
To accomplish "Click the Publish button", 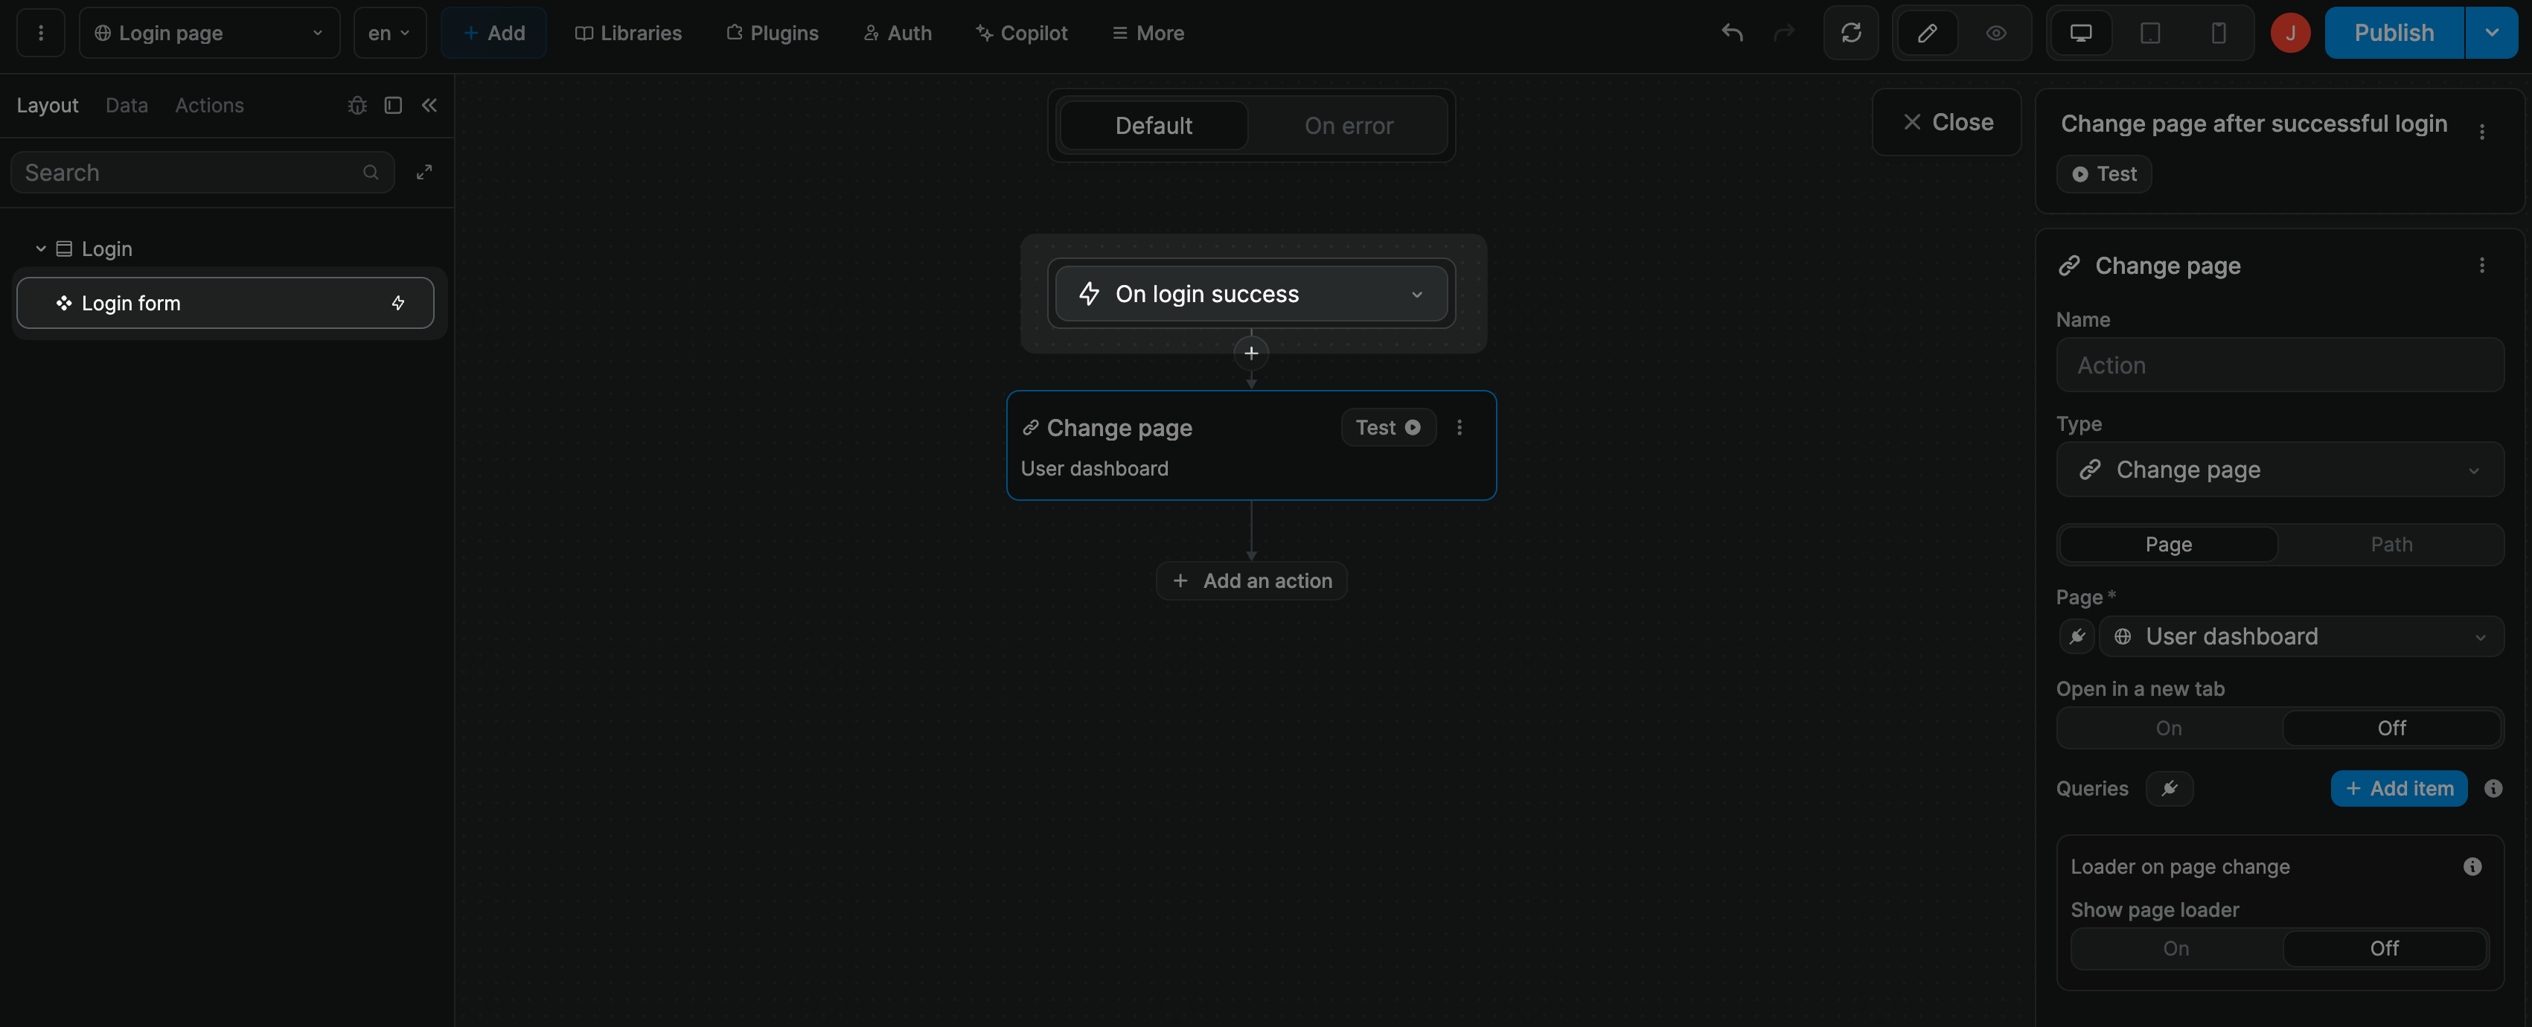I will [2394, 33].
